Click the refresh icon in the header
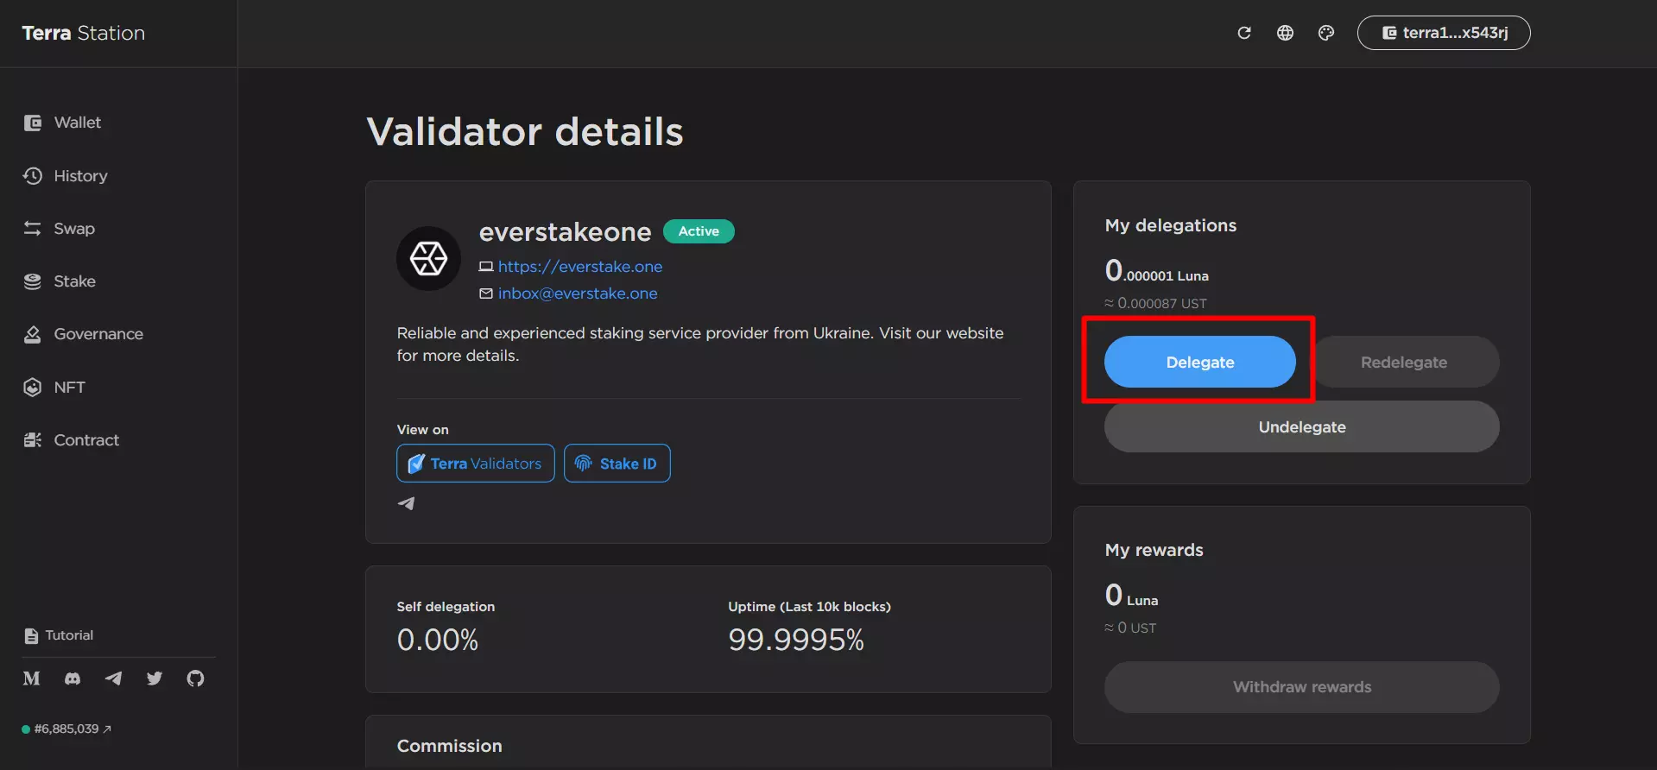 click(x=1244, y=33)
